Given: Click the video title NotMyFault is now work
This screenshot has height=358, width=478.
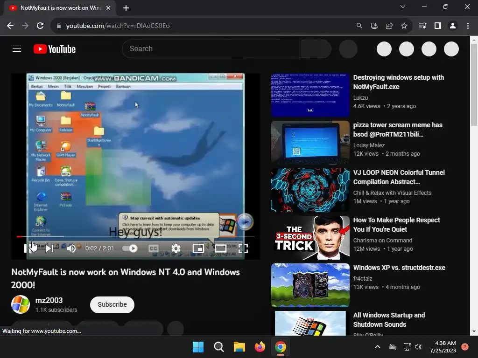Looking at the screenshot, I should pos(126,278).
